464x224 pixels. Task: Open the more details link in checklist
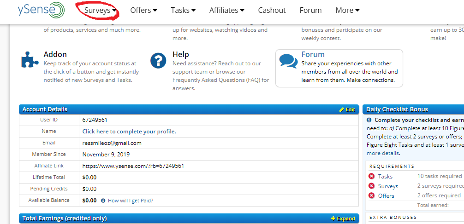click(x=383, y=153)
